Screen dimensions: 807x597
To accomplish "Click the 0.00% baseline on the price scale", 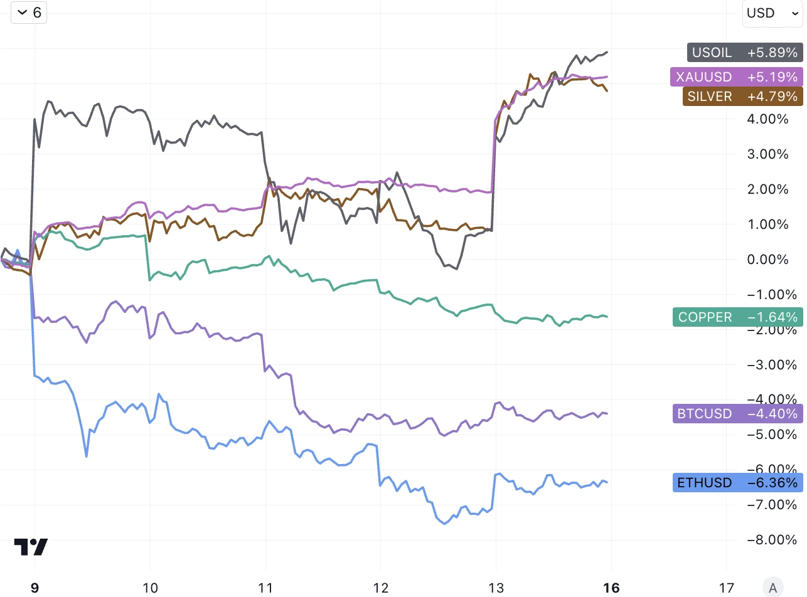I will coord(769,260).
